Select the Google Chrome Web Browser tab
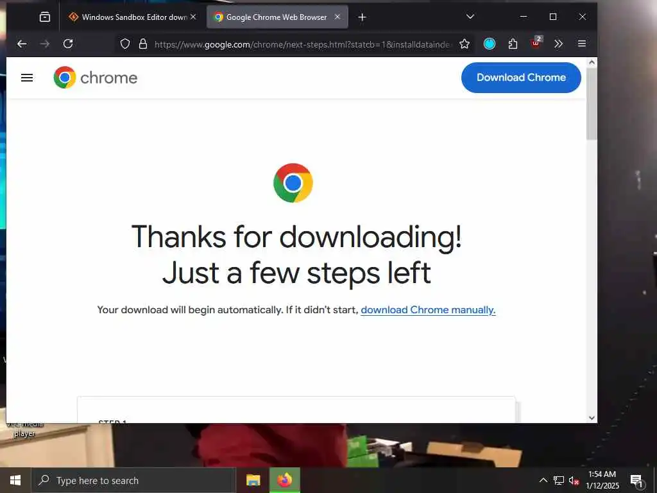Screen dimensions: 657x493 point(277,17)
